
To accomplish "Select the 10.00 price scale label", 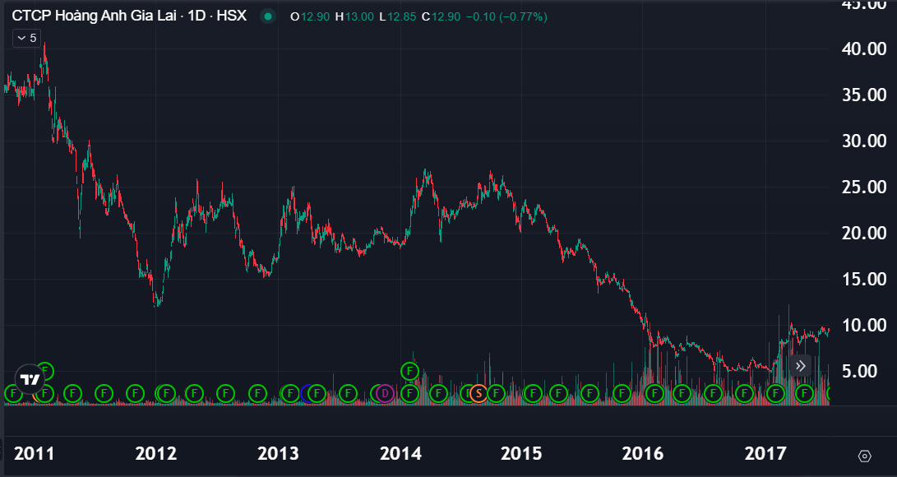I will coord(864,325).
